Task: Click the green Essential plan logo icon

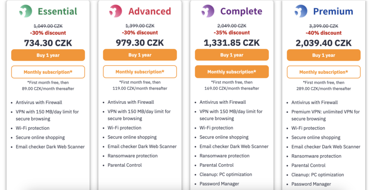Action: click(26, 11)
